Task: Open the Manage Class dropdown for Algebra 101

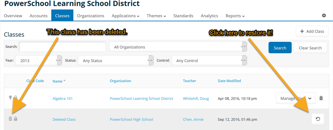Action: coord(296,98)
